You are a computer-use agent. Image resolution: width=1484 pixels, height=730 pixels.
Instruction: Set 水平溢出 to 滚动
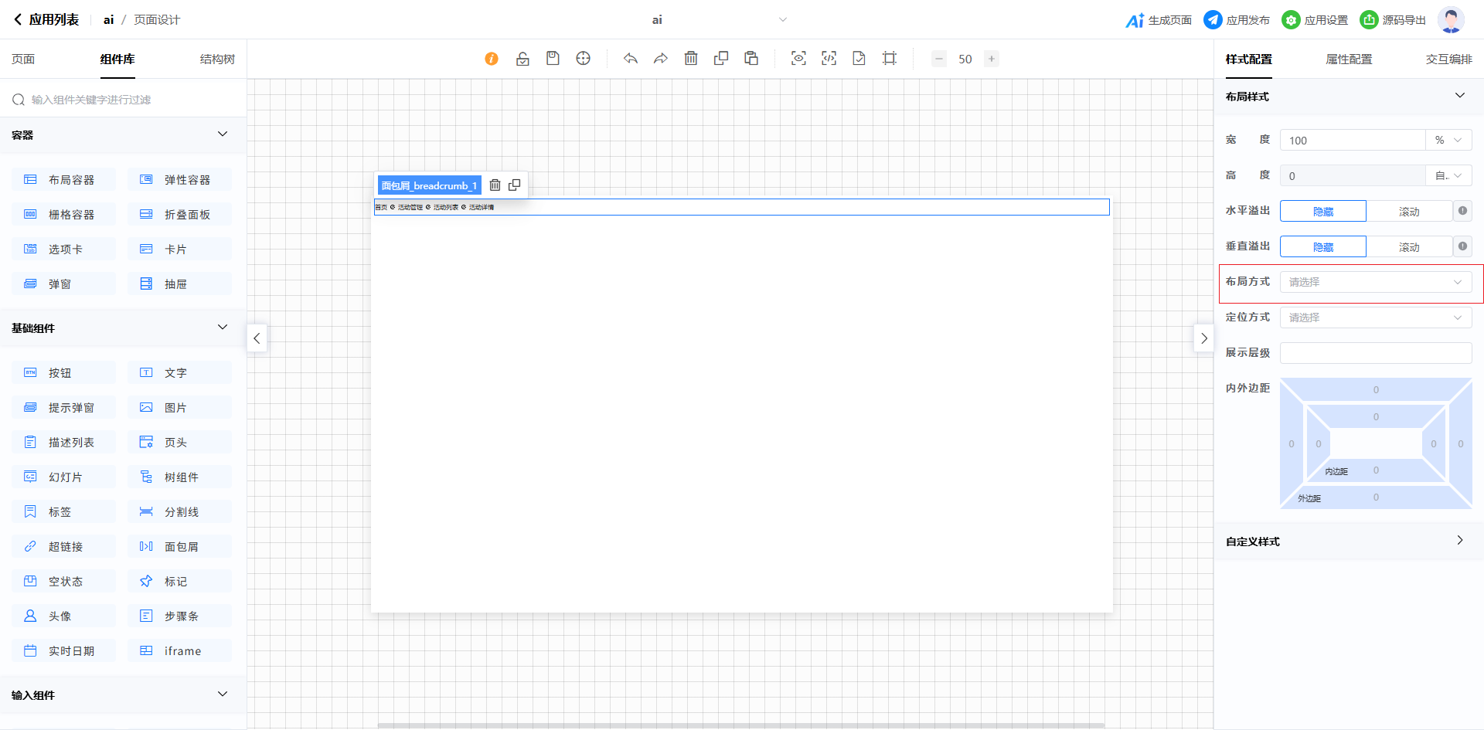click(x=1409, y=212)
